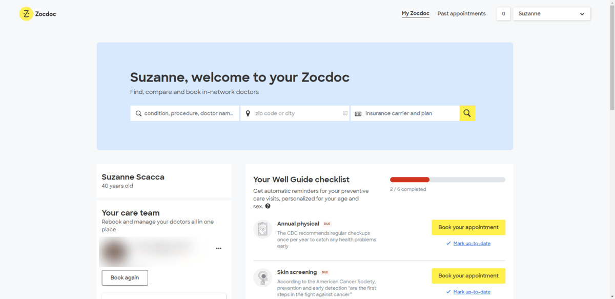The height and width of the screenshot is (299, 615).
Task: Click the Well Guide help question icon
Action: 268,206
